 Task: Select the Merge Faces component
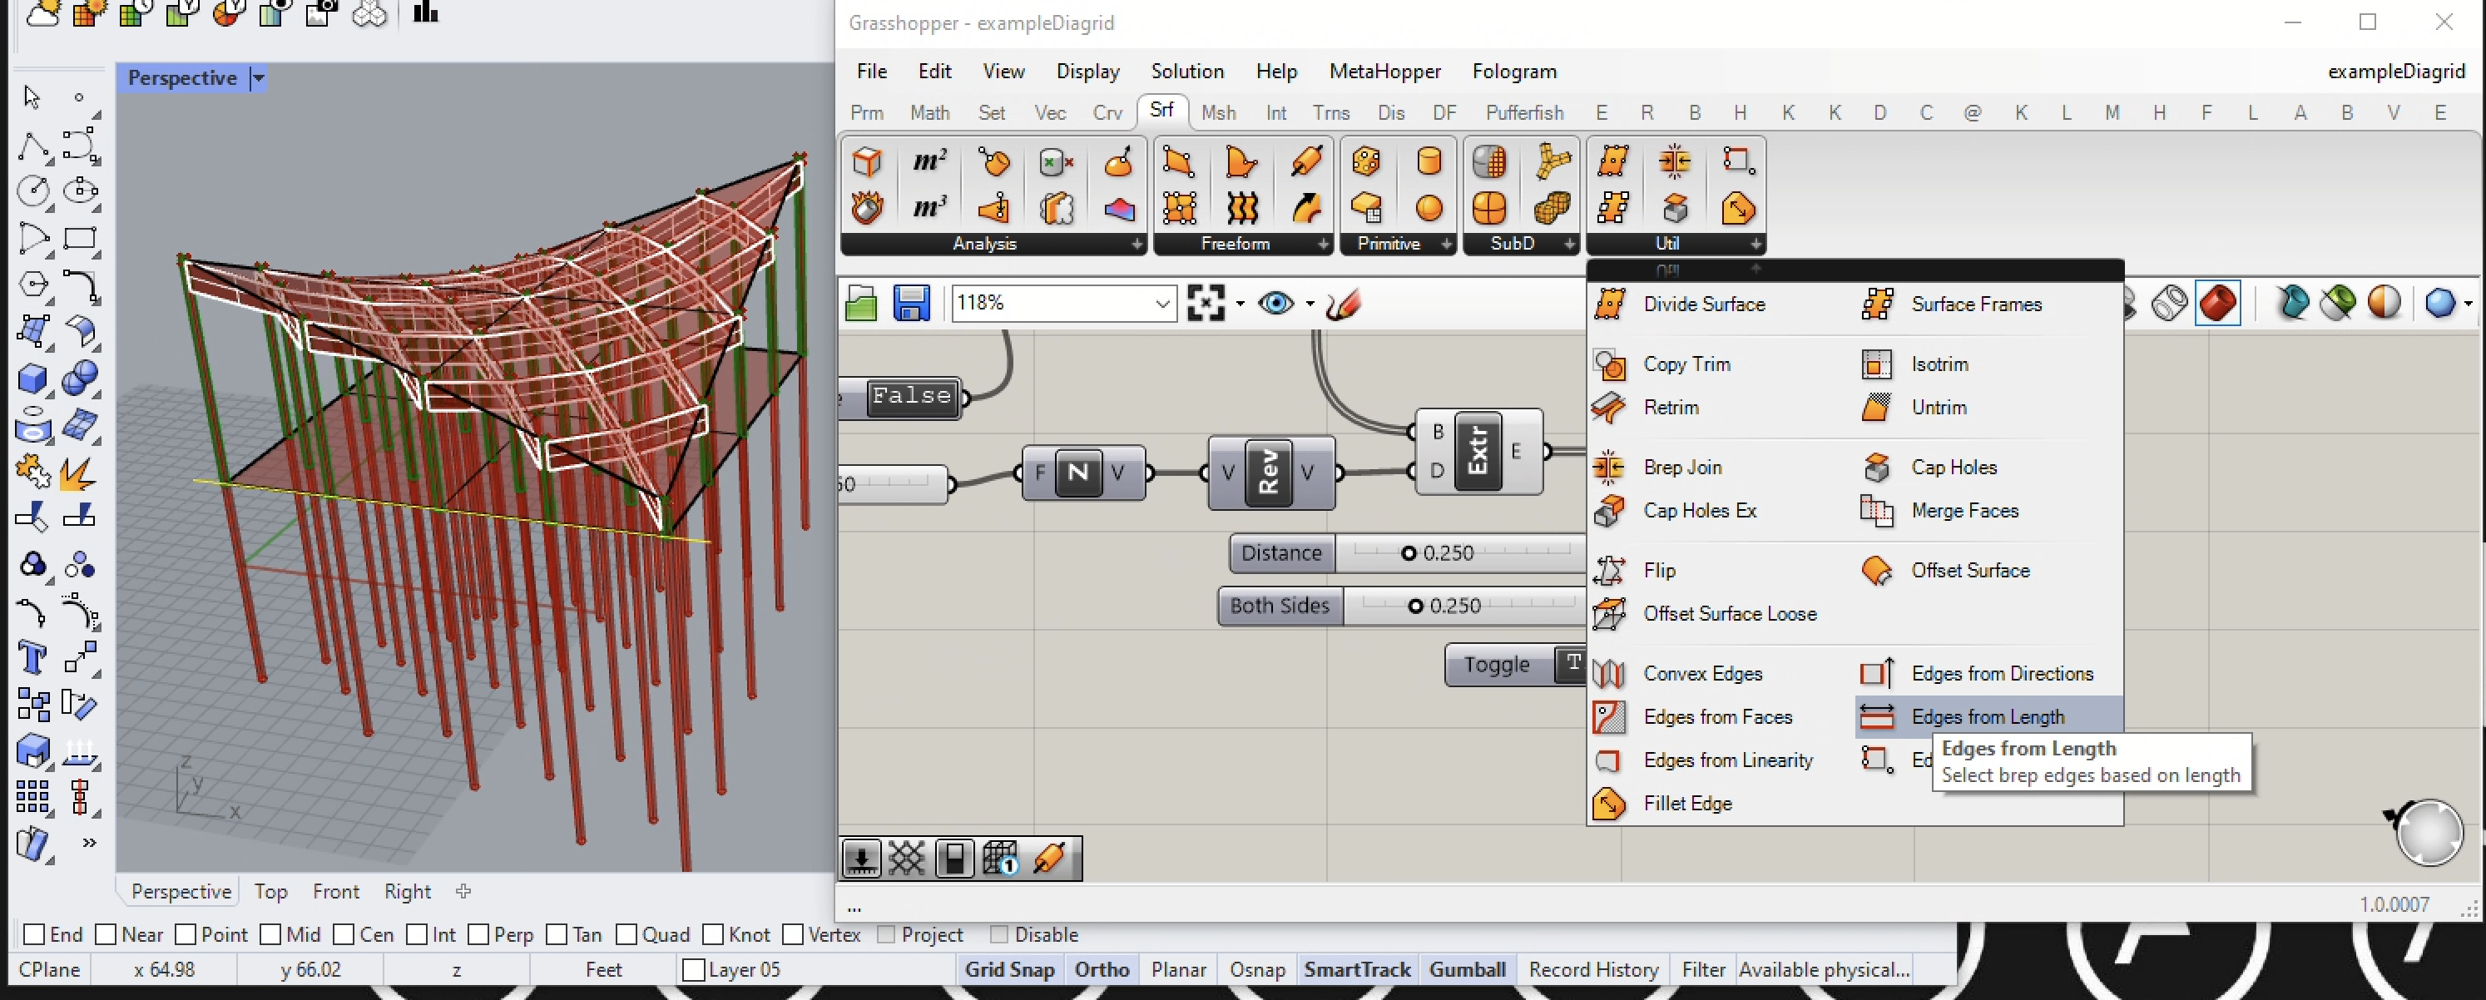click(x=1939, y=511)
